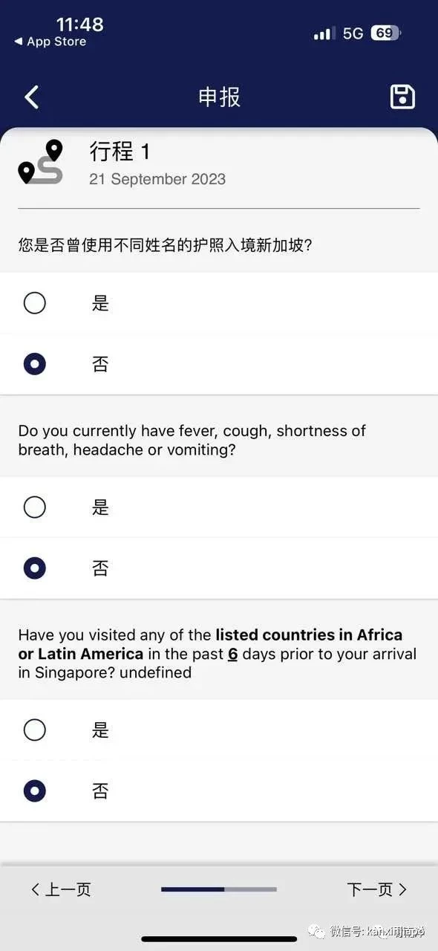Image resolution: width=438 pixels, height=951 pixels.
Task: Go to the previous page with 上一页
Action: coord(61,889)
